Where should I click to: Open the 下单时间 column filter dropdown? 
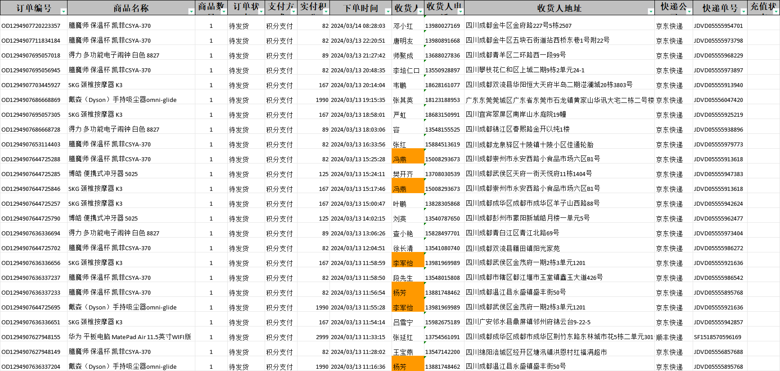coord(388,11)
